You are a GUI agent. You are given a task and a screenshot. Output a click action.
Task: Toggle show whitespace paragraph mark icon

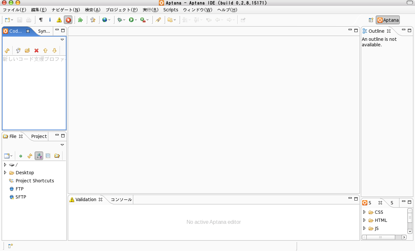pyautogui.click(x=41, y=20)
